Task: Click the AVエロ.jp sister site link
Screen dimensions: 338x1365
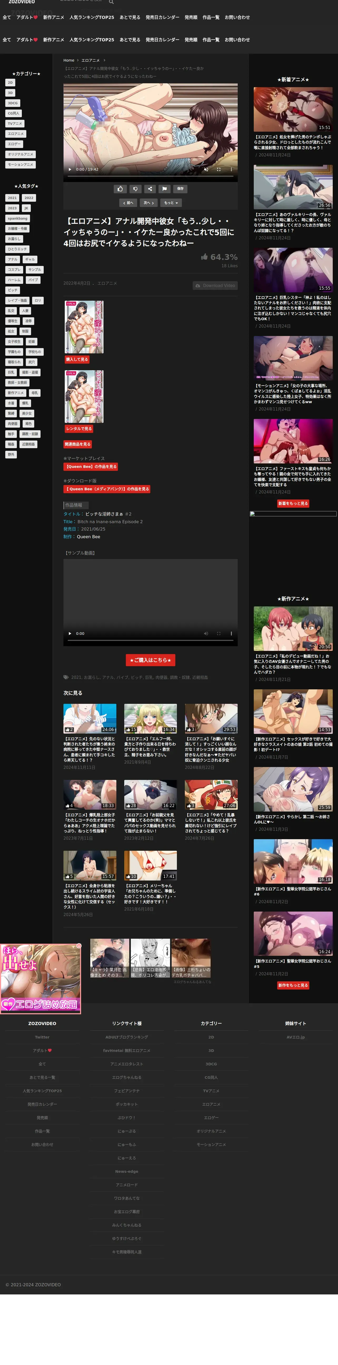Action: (x=296, y=1037)
